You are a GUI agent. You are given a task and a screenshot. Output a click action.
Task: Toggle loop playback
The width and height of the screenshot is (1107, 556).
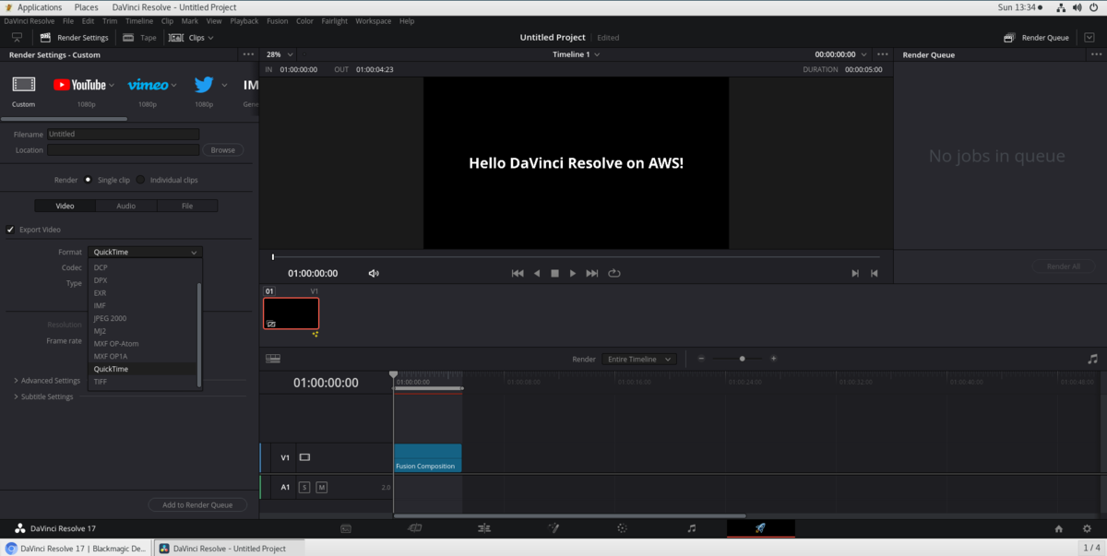point(614,274)
